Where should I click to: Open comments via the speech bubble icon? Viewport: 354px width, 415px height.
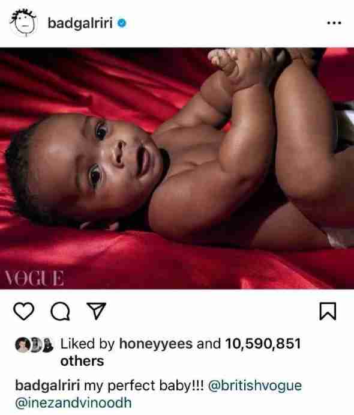pos(61,312)
